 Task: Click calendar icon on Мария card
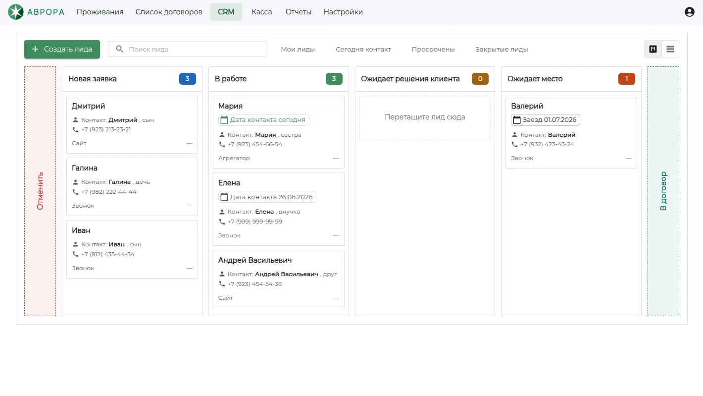(x=224, y=120)
